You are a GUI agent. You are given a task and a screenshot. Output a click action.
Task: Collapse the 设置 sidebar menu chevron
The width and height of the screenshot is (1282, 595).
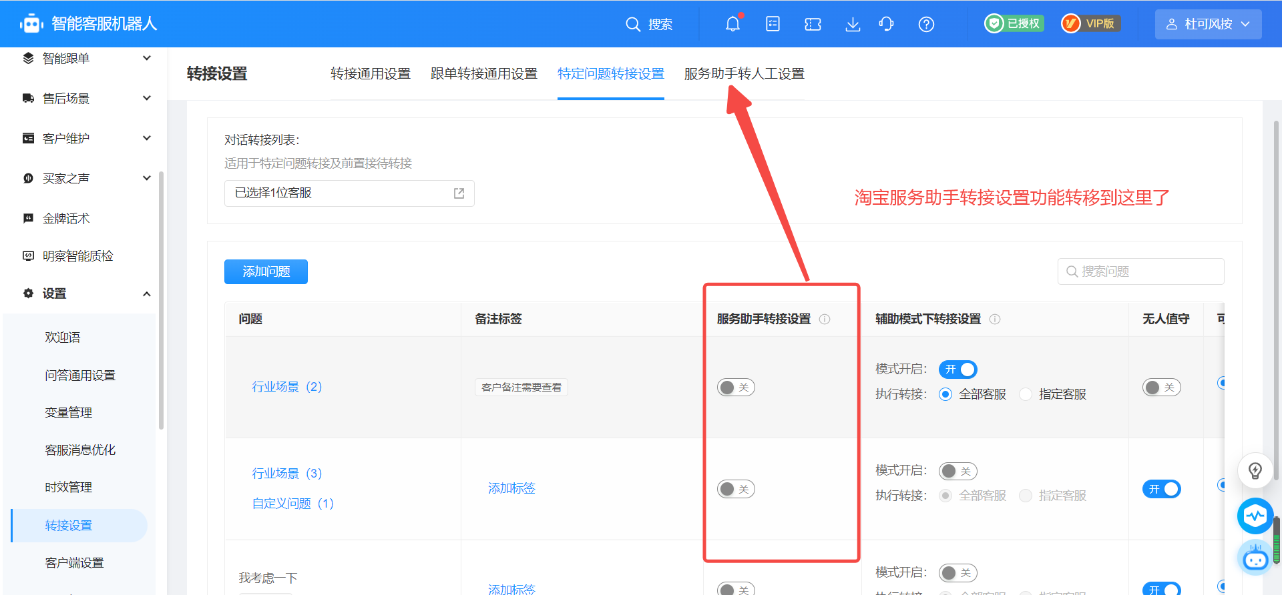click(x=147, y=293)
